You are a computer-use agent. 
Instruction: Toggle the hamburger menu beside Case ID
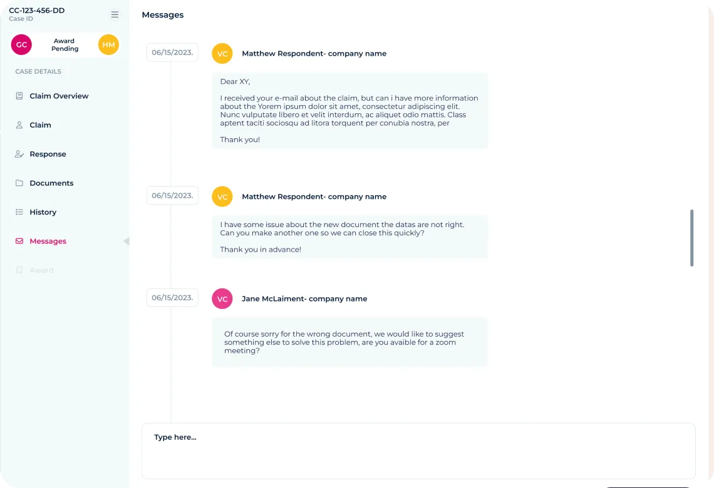point(115,14)
